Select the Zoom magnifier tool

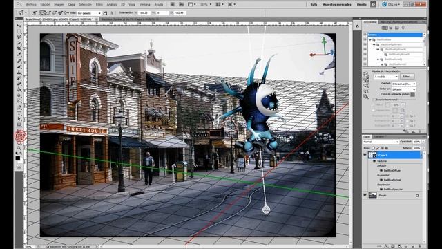tap(19, 147)
